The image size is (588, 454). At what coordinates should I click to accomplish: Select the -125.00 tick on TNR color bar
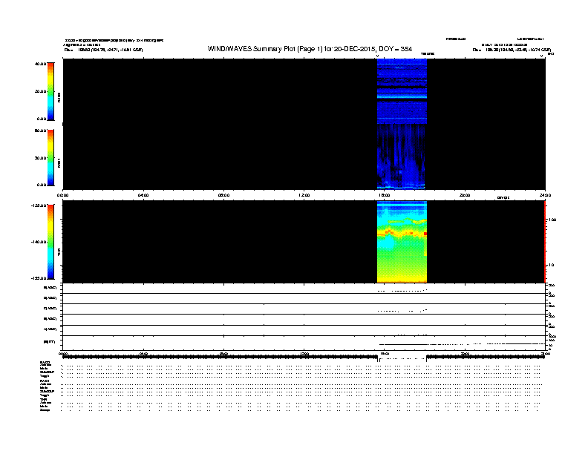click(x=39, y=205)
